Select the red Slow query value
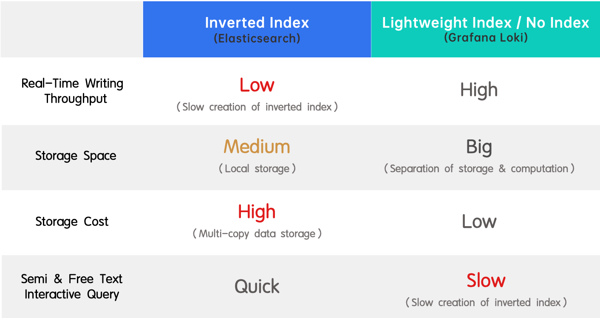Viewport: 600px width, 318px height. (486, 281)
